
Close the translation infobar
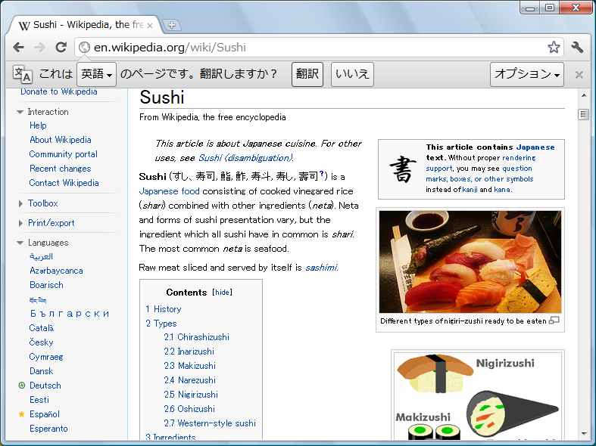pyautogui.click(x=579, y=75)
